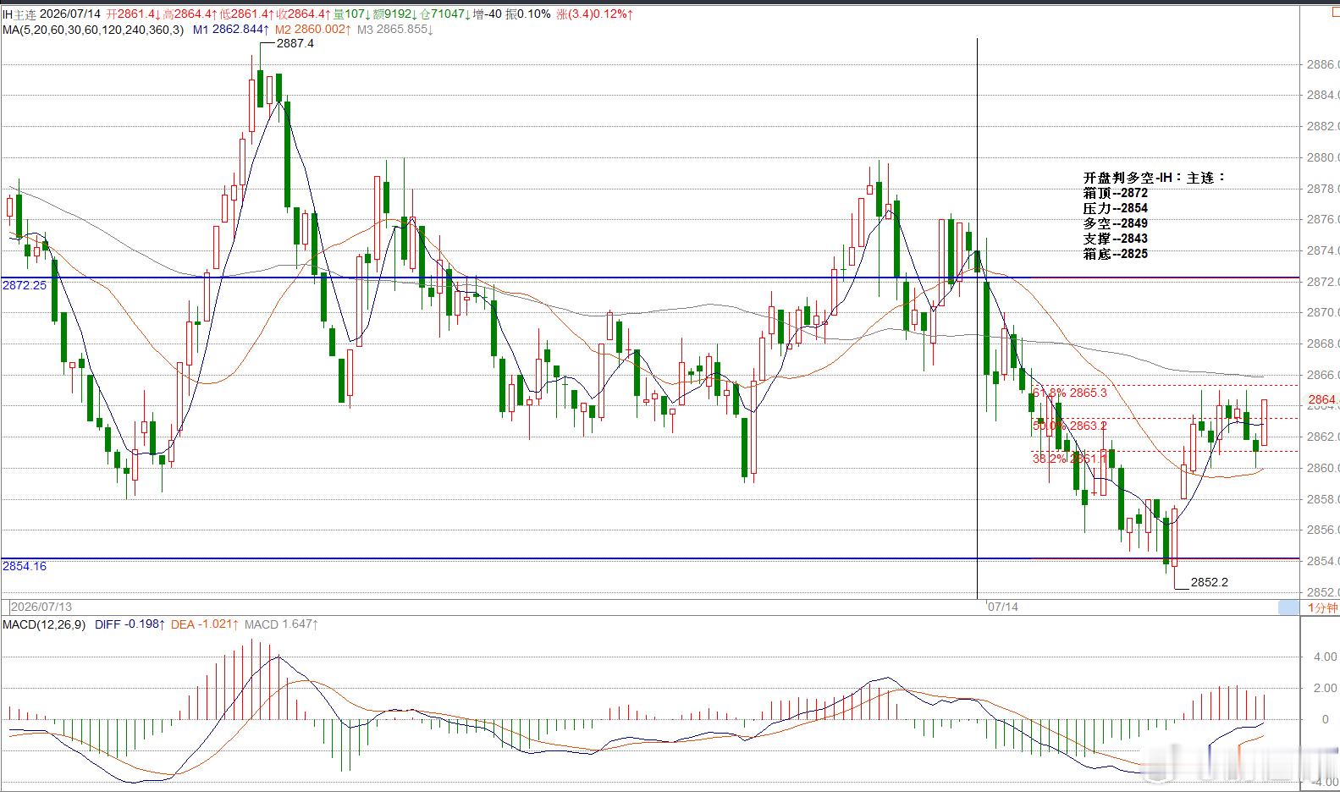Click the 2026/07/13 date label
1340x797 pixels.
coord(41,607)
